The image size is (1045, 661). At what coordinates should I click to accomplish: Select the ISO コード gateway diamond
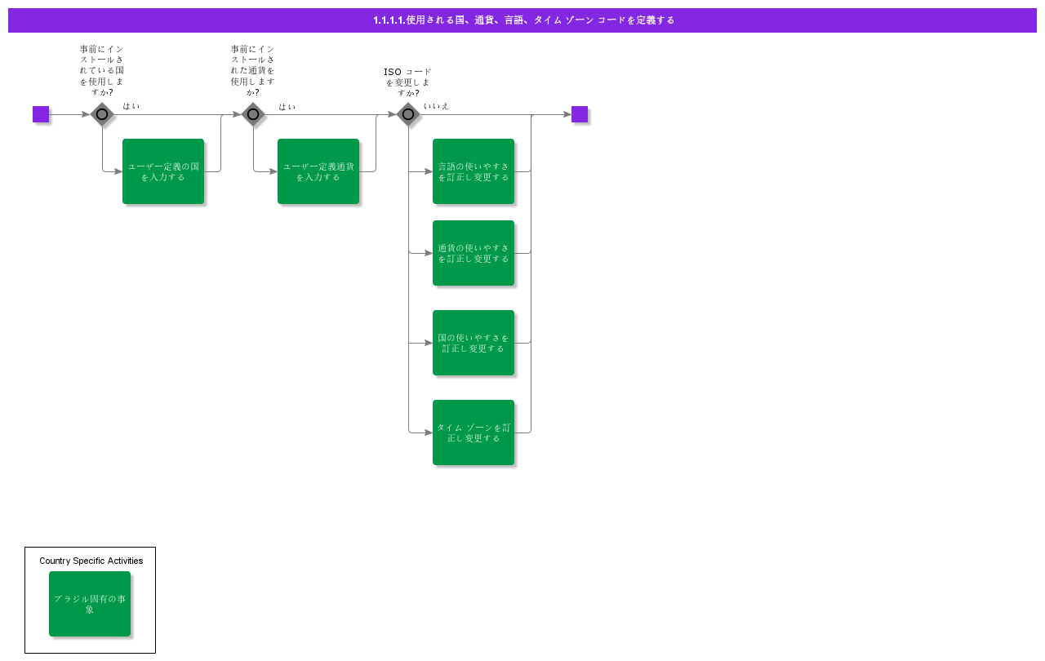click(x=408, y=114)
